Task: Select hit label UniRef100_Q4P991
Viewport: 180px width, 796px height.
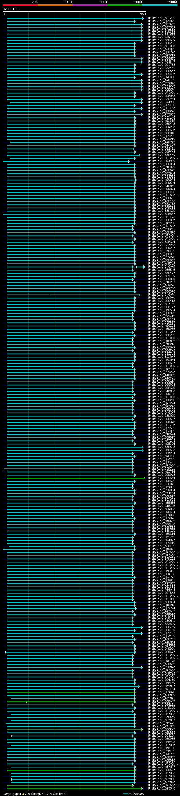Action: pos(161,549)
